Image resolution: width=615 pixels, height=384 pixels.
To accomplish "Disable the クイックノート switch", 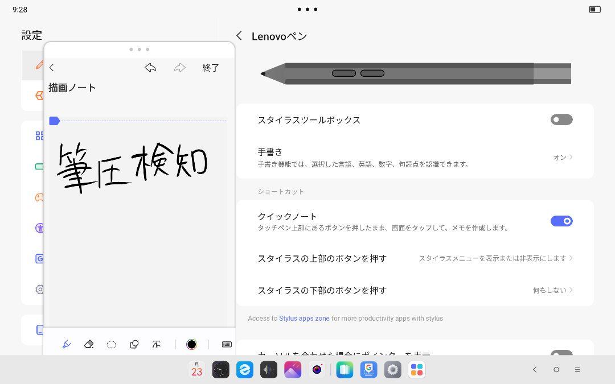I will pyautogui.click(x=561, y=221).
